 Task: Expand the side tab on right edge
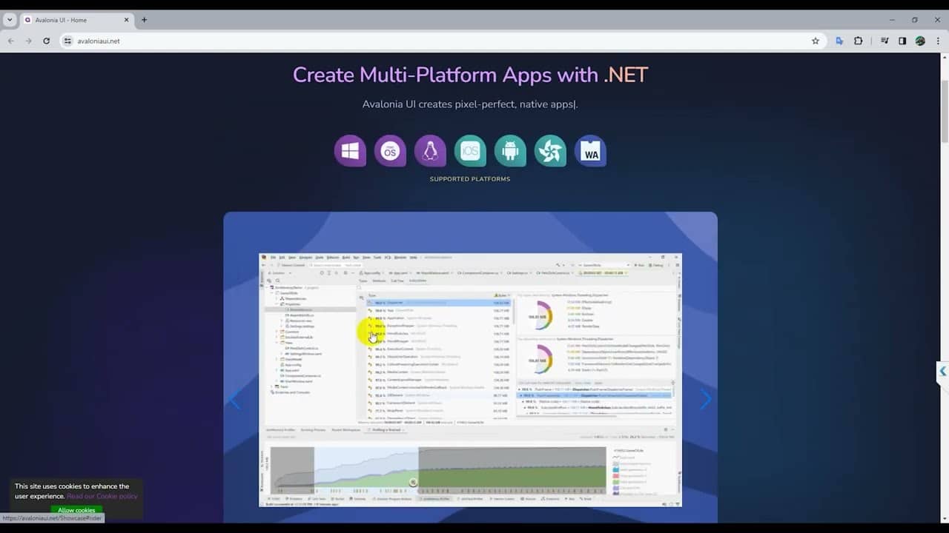(942, 371)
